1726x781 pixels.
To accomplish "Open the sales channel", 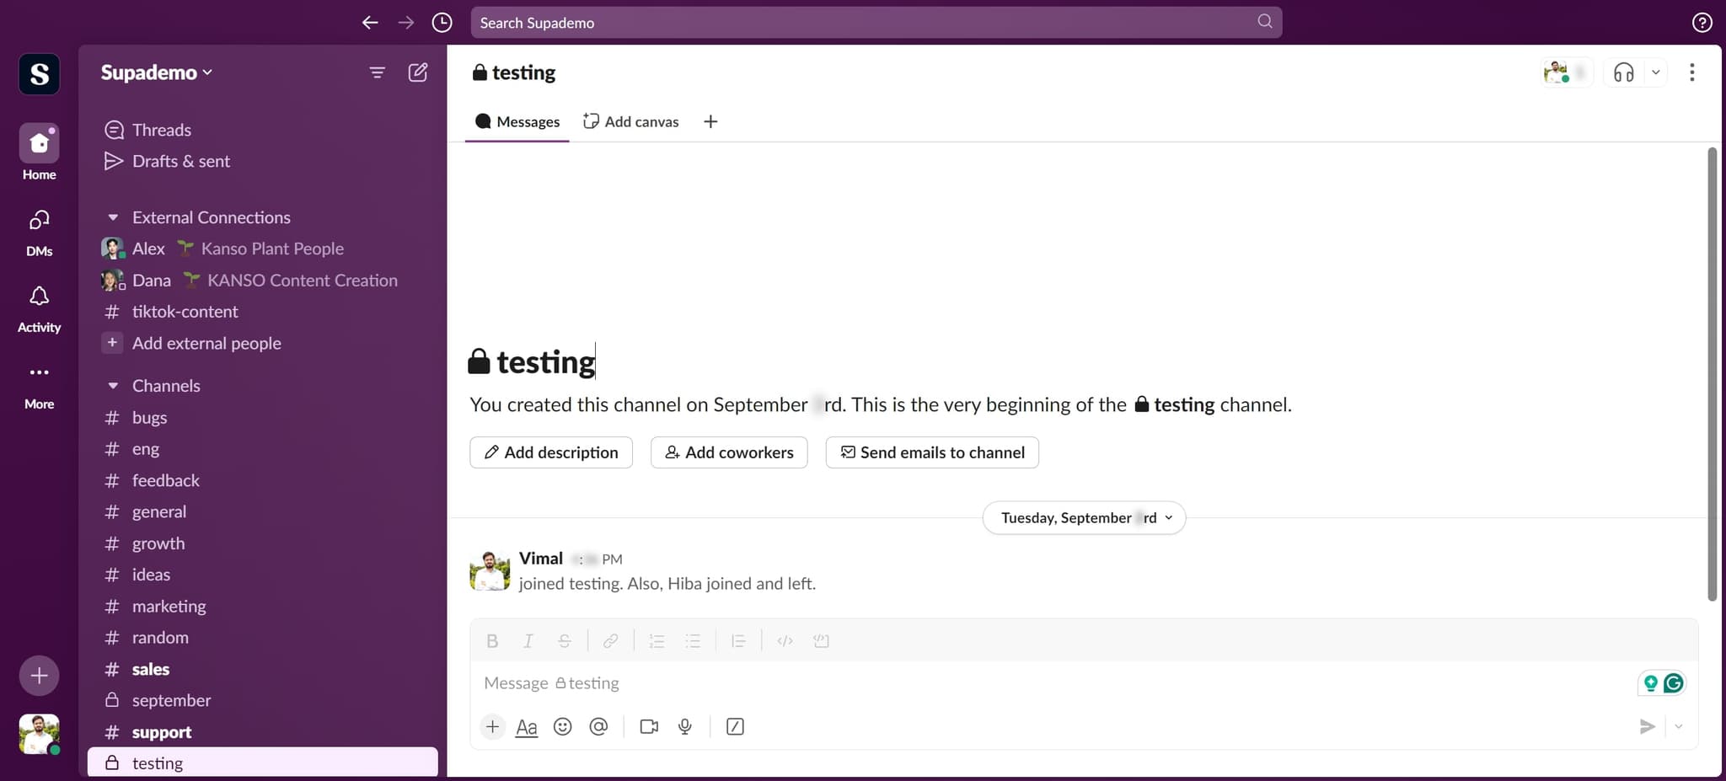I will pyautogui.click(x=151, y=669).
